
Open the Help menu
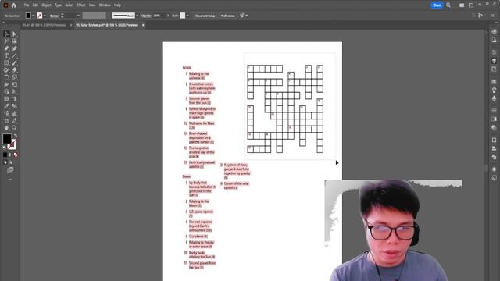(117, 5)
